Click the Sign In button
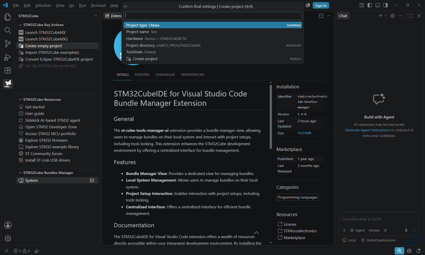The image size is (425, 255). 321,6
